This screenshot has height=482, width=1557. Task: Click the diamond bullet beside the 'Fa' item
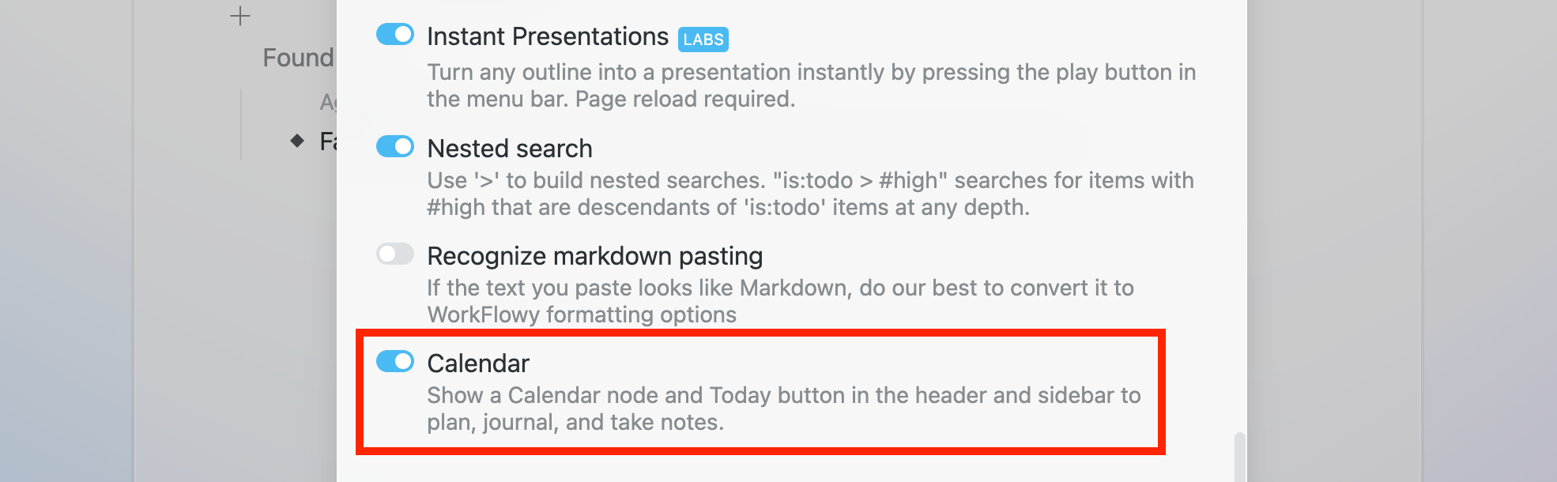(x=297, y=141)
